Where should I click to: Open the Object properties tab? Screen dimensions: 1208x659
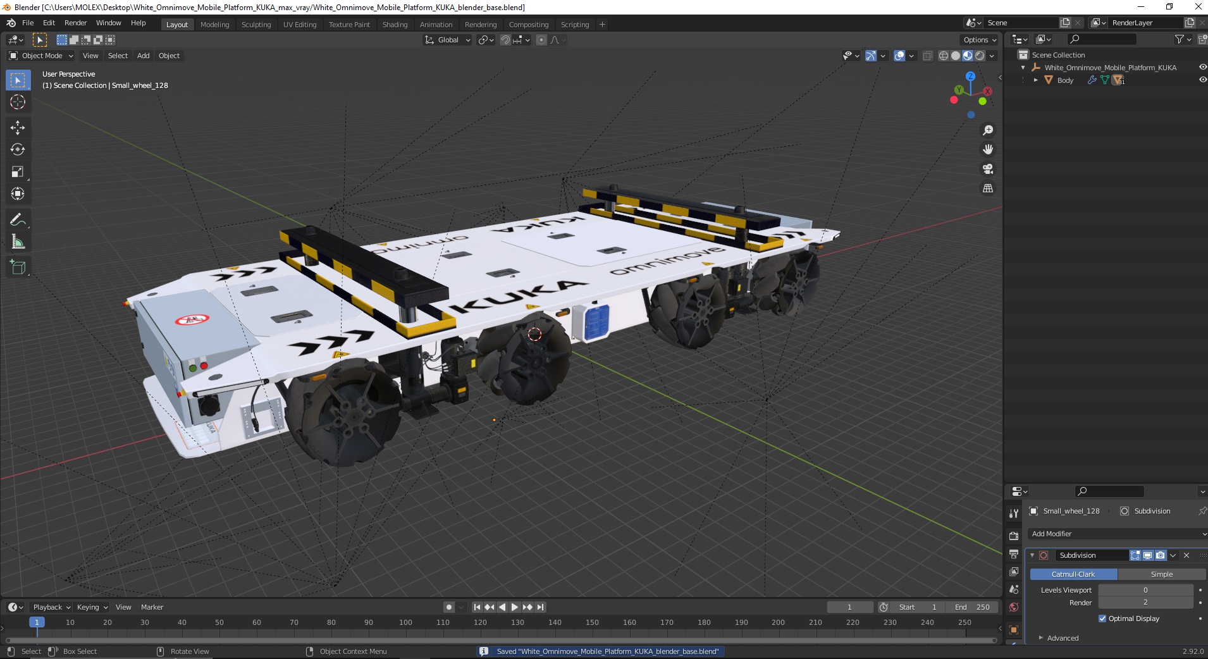pyautogui.click(x=1014, y=630)
